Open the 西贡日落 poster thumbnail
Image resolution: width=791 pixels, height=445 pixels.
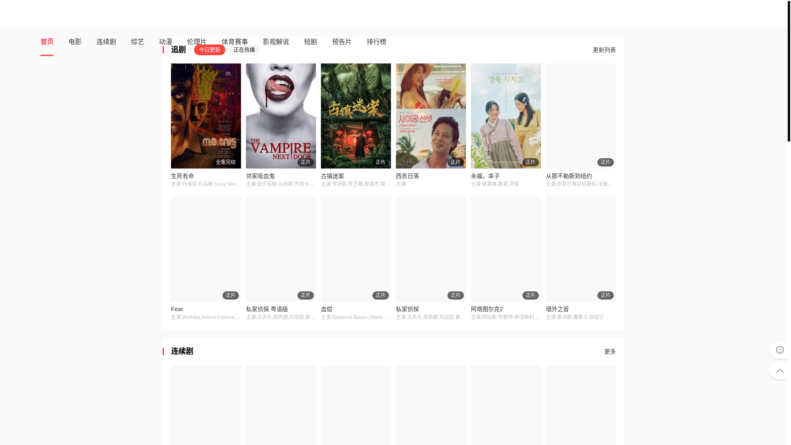coord(431,116)
